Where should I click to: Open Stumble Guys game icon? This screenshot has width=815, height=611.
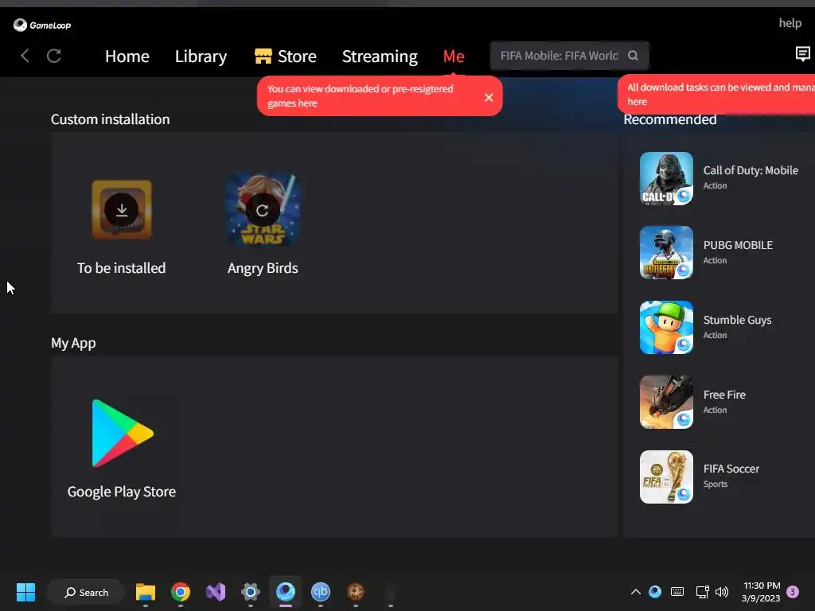(x=666, y=327)
